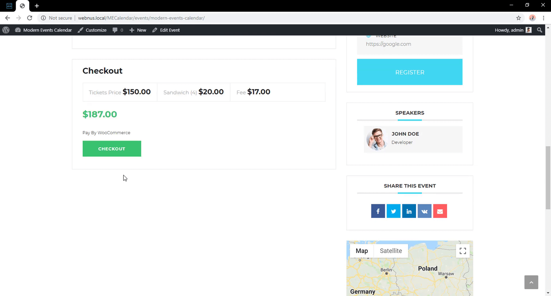Open Modern Events Calendar site menu

tap(43, 30)
